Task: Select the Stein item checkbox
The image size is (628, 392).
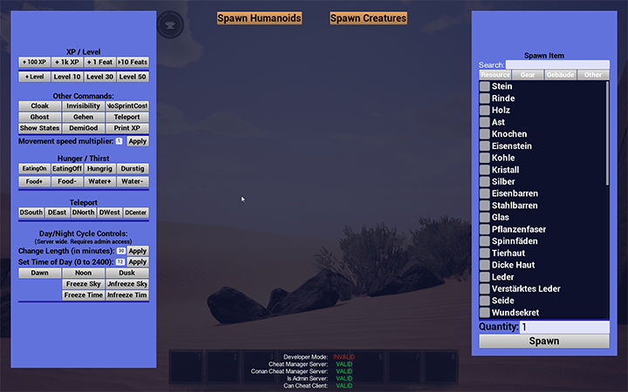Action: 485,86
